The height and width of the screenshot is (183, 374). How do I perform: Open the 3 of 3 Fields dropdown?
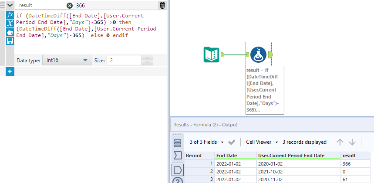point(206,142)
